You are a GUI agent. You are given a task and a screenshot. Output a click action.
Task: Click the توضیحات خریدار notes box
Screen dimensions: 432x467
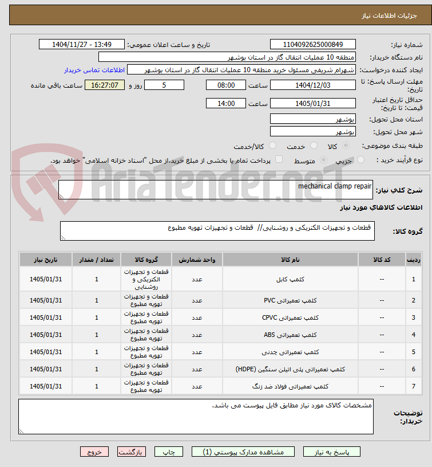(196, 417)
